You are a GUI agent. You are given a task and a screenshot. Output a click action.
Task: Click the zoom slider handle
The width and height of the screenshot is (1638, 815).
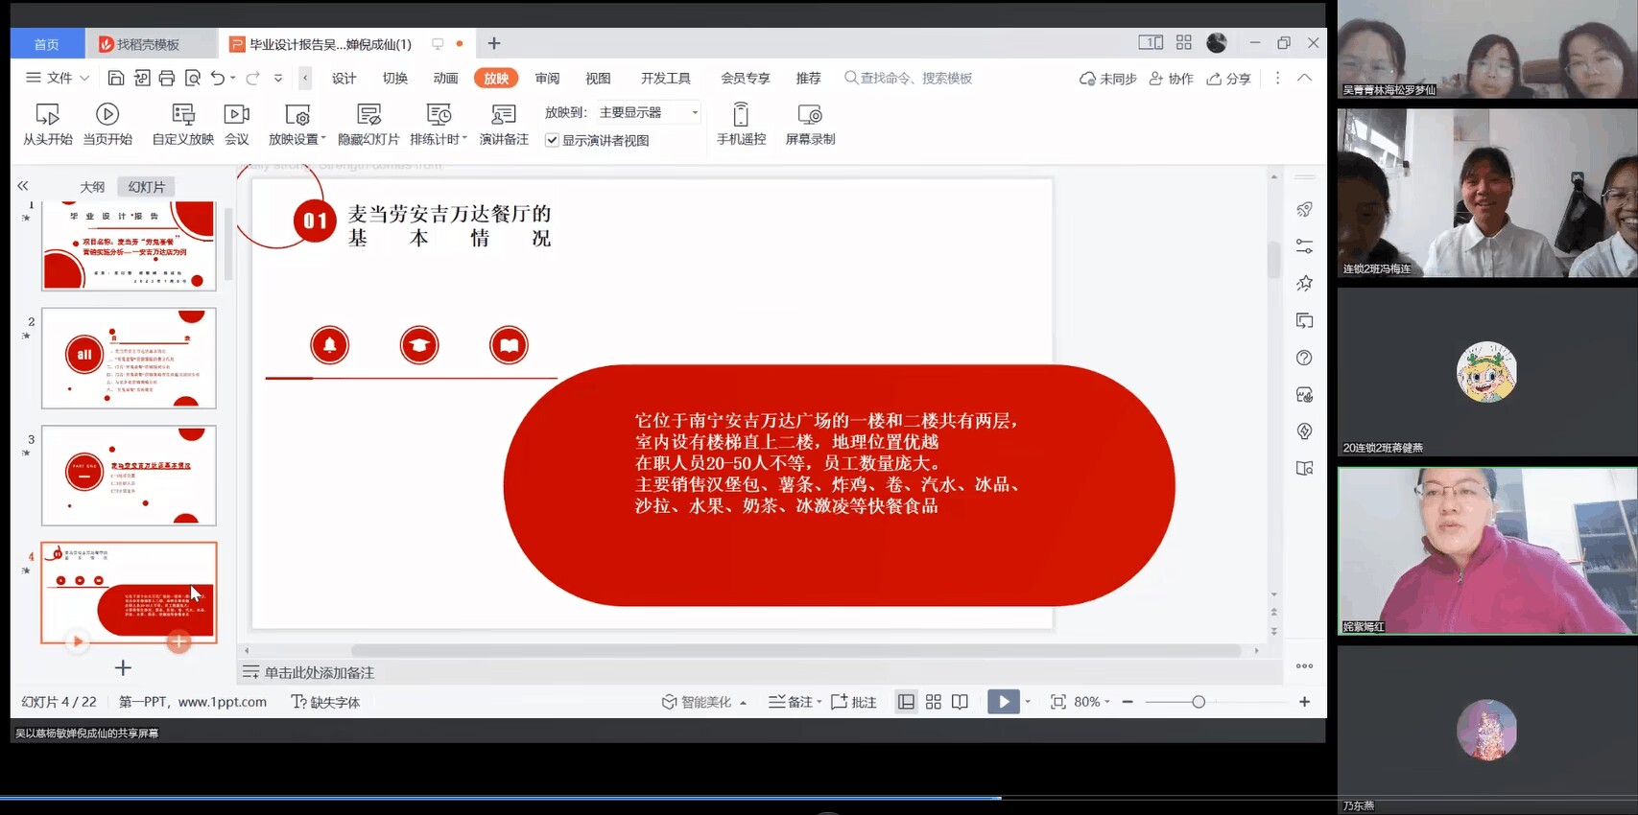[1199, 702]
